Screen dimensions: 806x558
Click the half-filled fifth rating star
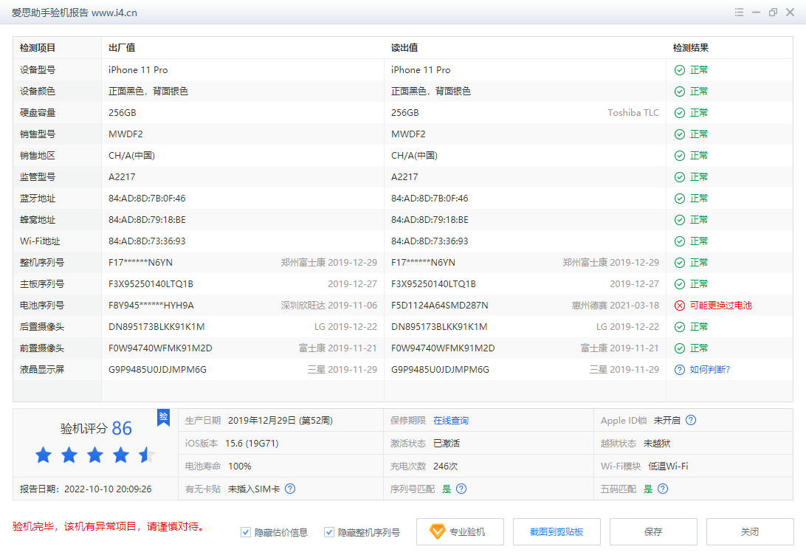point(146,455)
